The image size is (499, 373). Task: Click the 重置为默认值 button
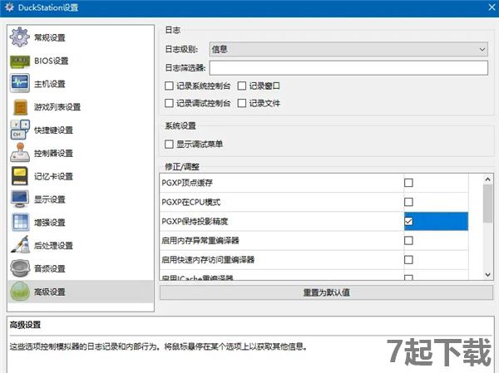(x=327, y=292)
